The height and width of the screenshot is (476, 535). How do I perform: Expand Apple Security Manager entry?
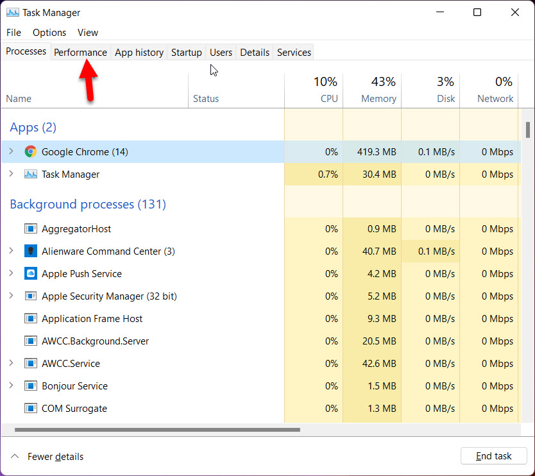tap(11, 296)
